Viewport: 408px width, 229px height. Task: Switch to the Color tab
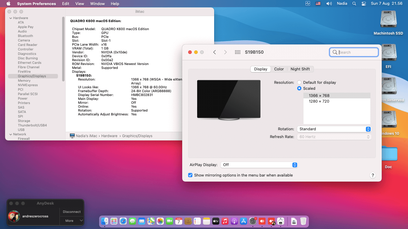[279, 69]
